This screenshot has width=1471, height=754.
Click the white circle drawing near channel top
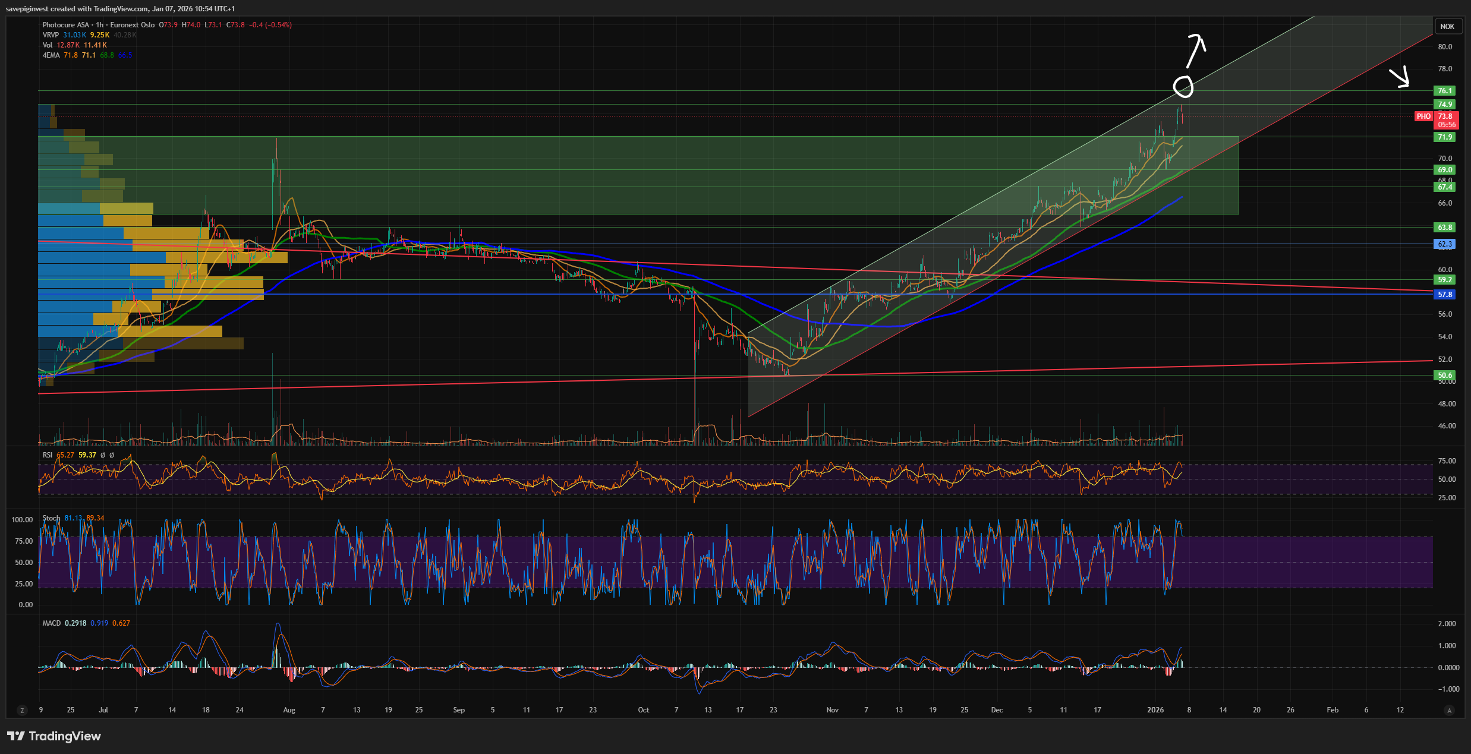click(1183, 86)
